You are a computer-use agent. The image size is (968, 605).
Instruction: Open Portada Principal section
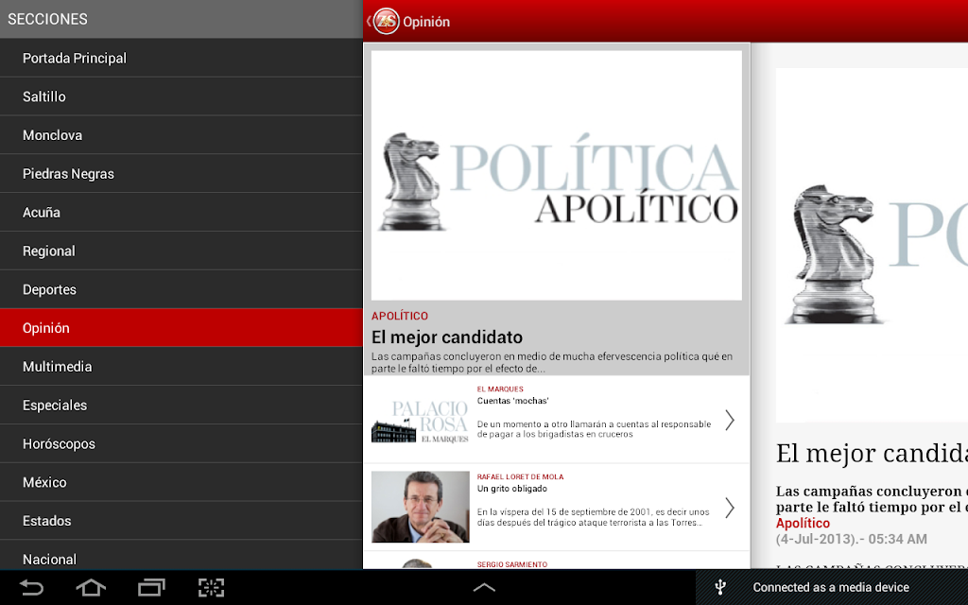coord(181,58)
